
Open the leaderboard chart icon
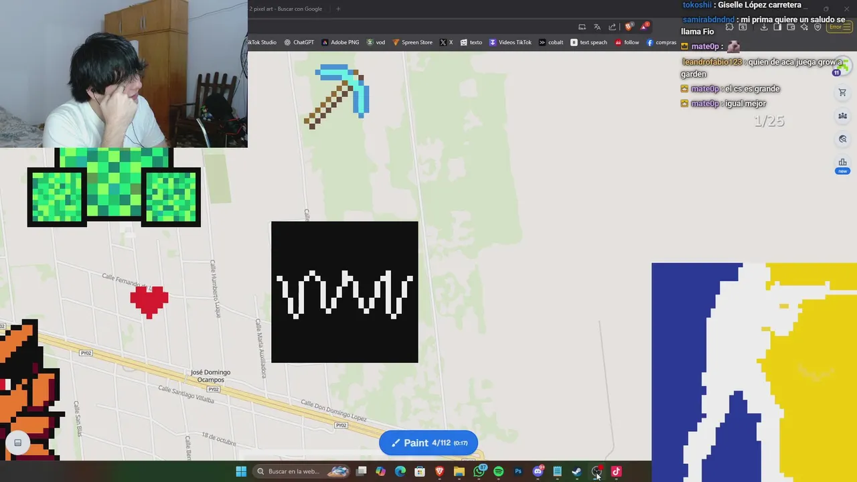[x=842, y=163]
